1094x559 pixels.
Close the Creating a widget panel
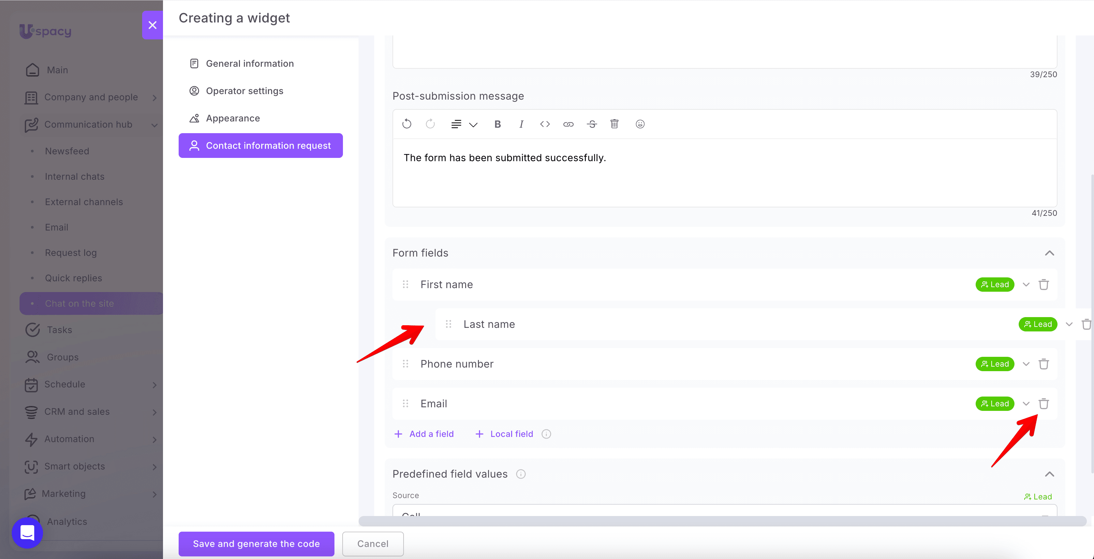point(153,25)
